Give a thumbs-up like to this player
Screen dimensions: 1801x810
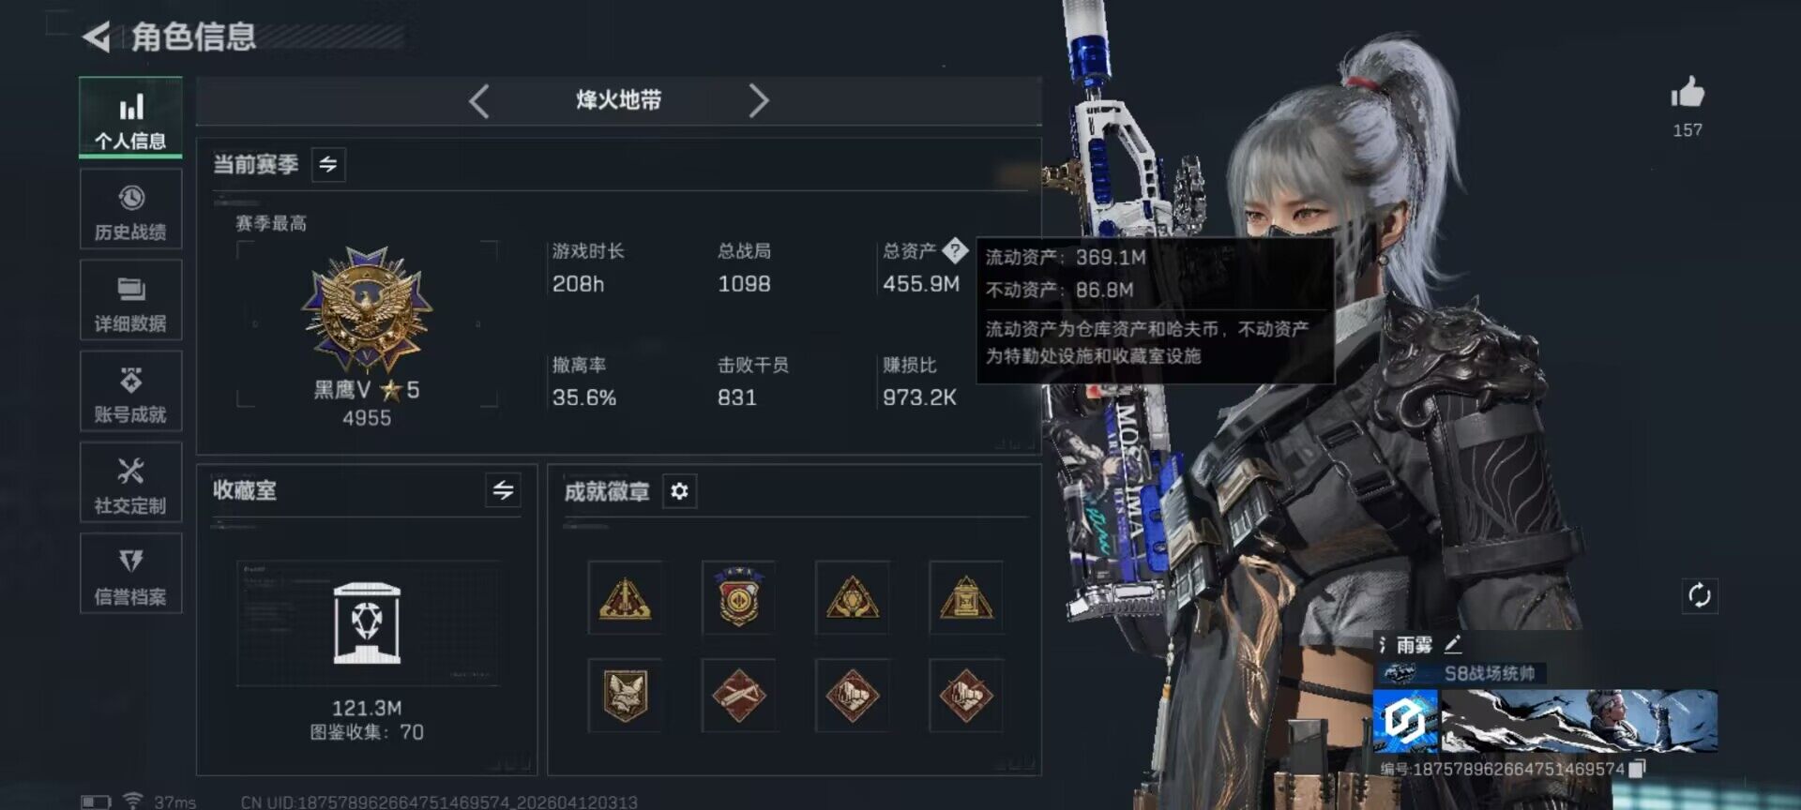(x=1687, y=94)
